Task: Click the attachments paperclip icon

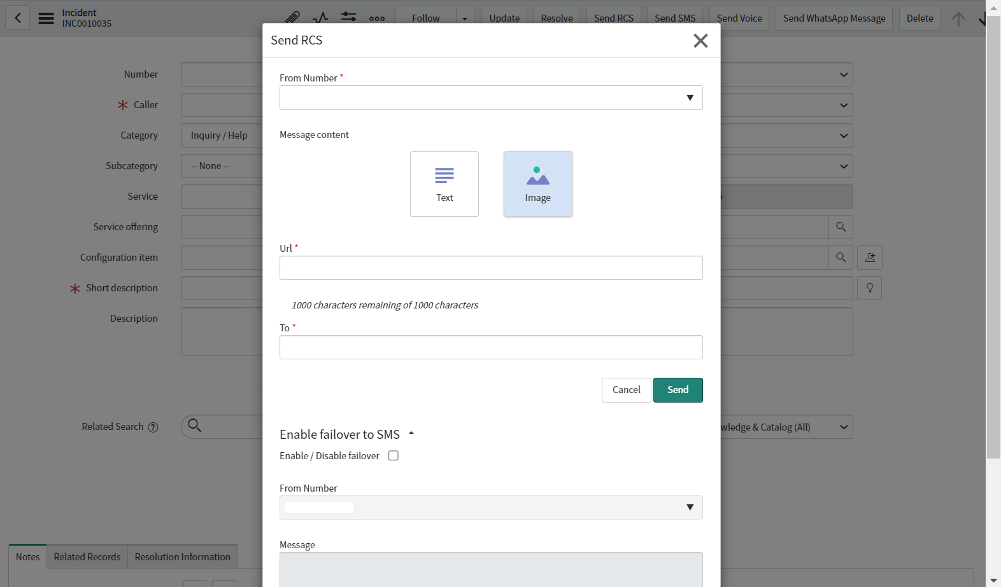Action: (292, 18)
